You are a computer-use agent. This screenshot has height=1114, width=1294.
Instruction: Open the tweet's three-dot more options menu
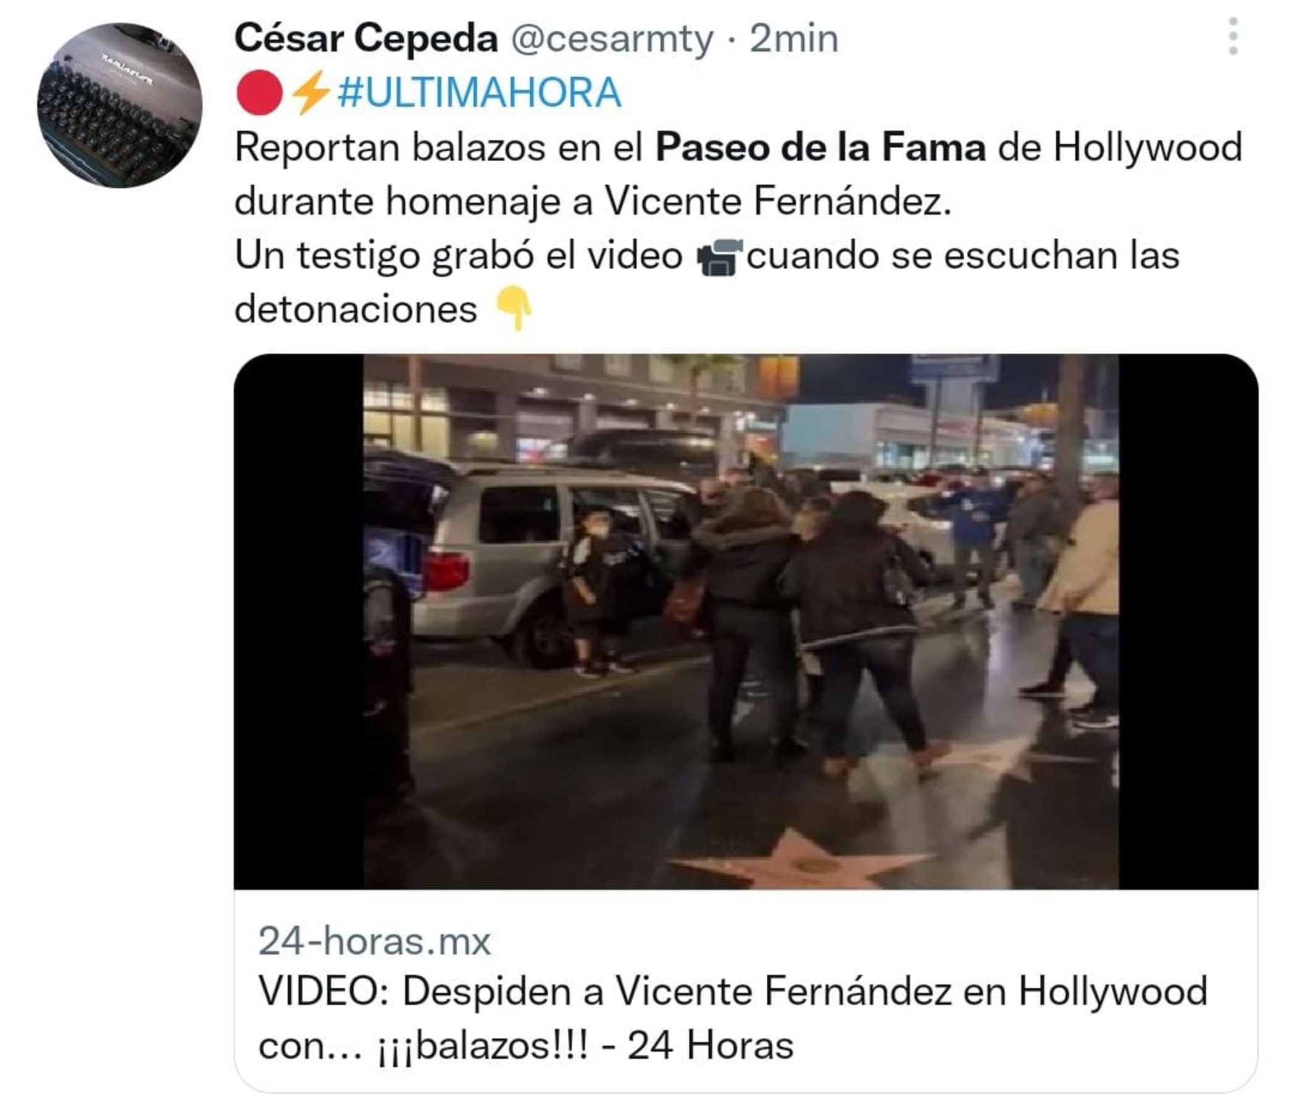pos(1233,36)
